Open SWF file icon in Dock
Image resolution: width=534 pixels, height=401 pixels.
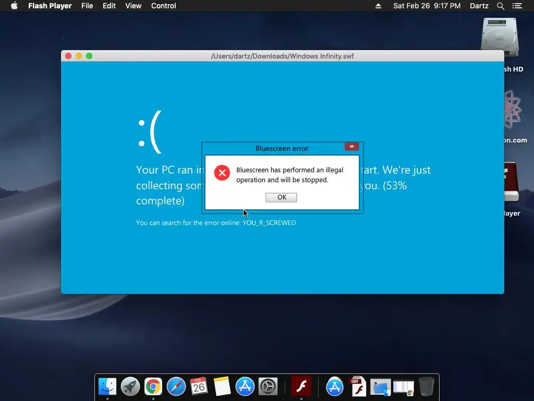click(358, 386)
